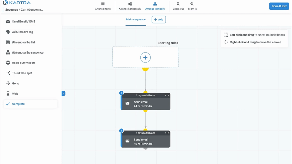The width and height of the screenshot is (292, 164).
Task: Select the Basic automation gear icon
Action: (8, 63)
